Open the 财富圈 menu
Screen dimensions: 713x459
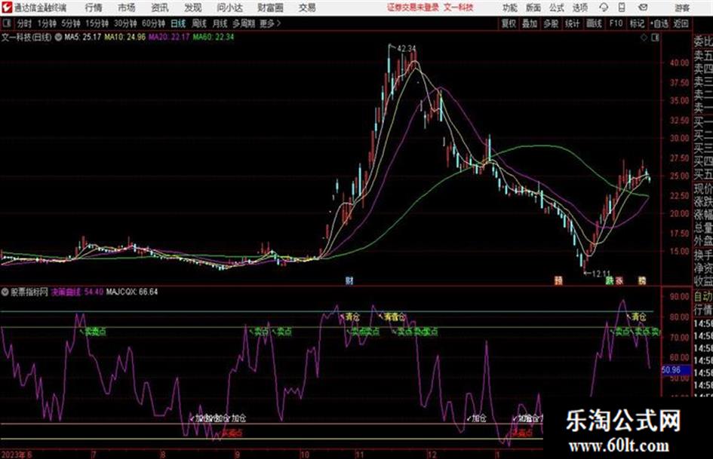[270, 8]
